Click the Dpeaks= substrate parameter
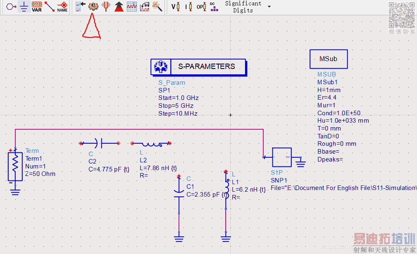Screen dimensions: 417x254 click(x=330, y=159)
